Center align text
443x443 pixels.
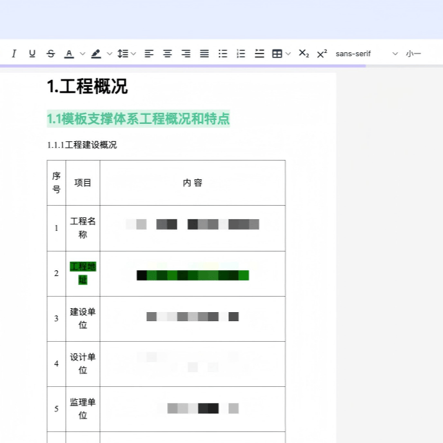(168, 54)
